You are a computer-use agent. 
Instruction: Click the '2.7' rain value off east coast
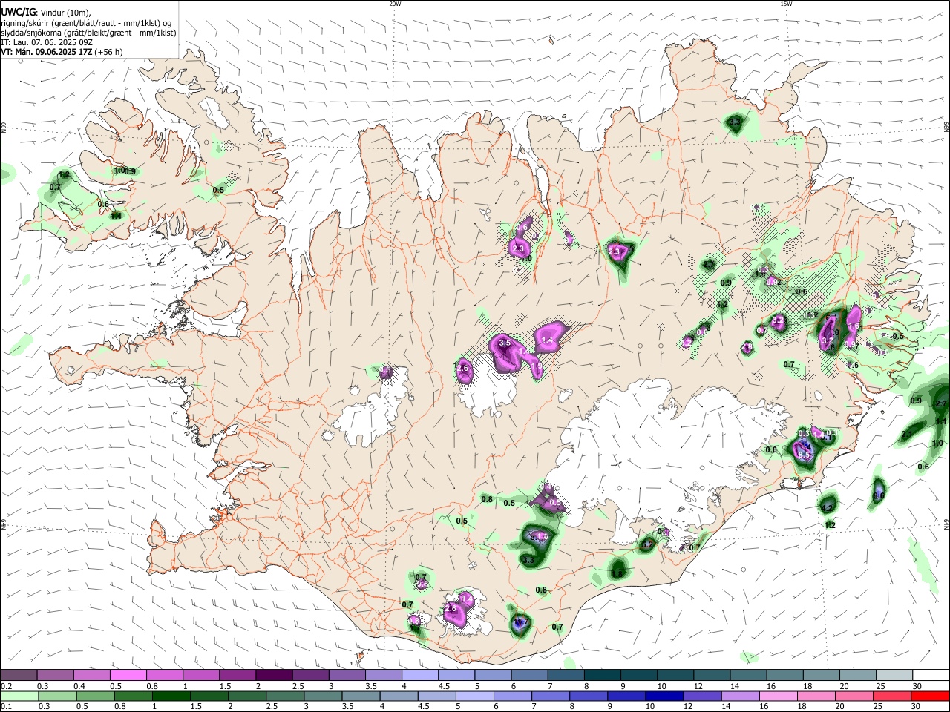click(x=942, y=403)
